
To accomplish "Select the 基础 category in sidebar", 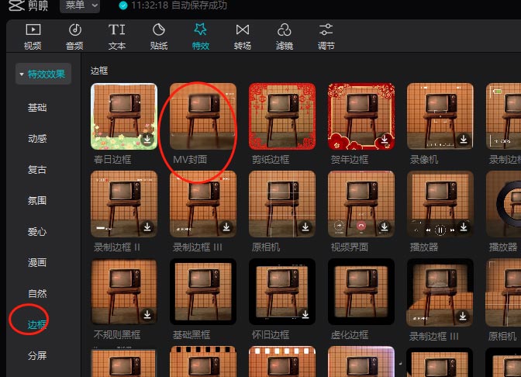I will [37, 107].
